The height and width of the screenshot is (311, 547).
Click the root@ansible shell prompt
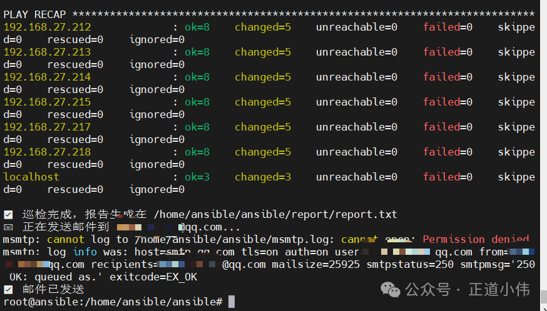(113, 302)
